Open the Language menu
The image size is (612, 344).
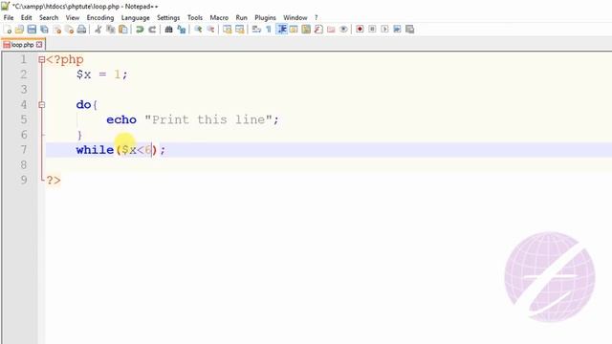pos(136,17)
